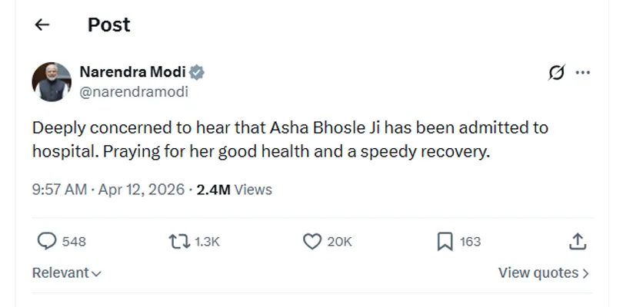Click the back arrow icon

(x=42, y=25)
